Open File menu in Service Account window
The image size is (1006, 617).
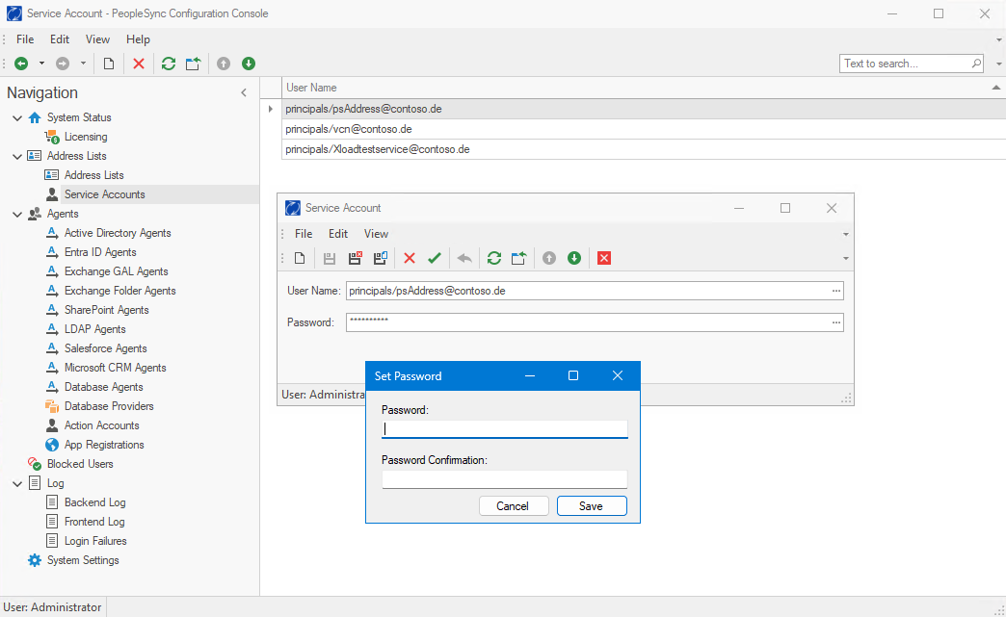pos(304,234)
